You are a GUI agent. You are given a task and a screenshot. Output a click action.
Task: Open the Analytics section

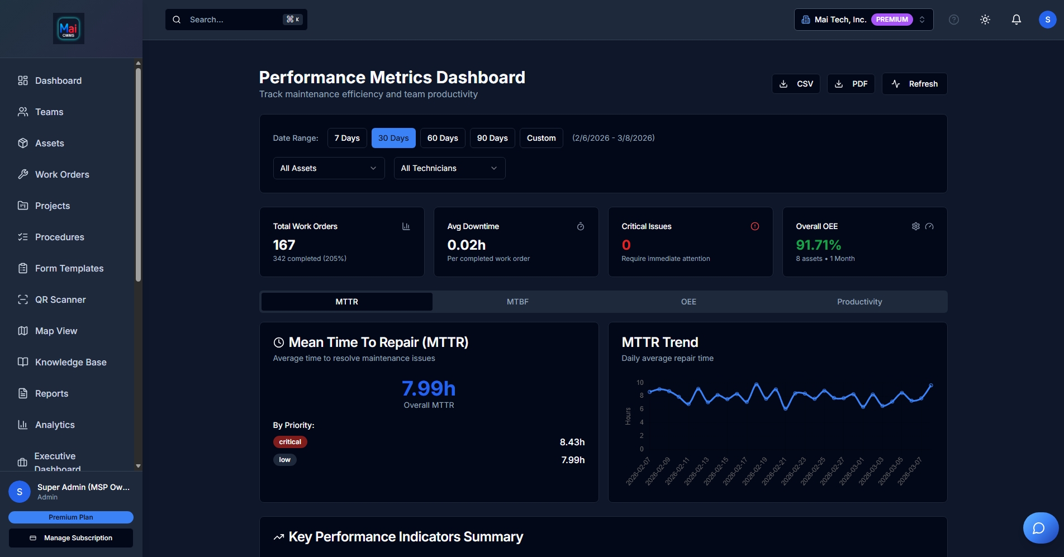click(54, 425)
